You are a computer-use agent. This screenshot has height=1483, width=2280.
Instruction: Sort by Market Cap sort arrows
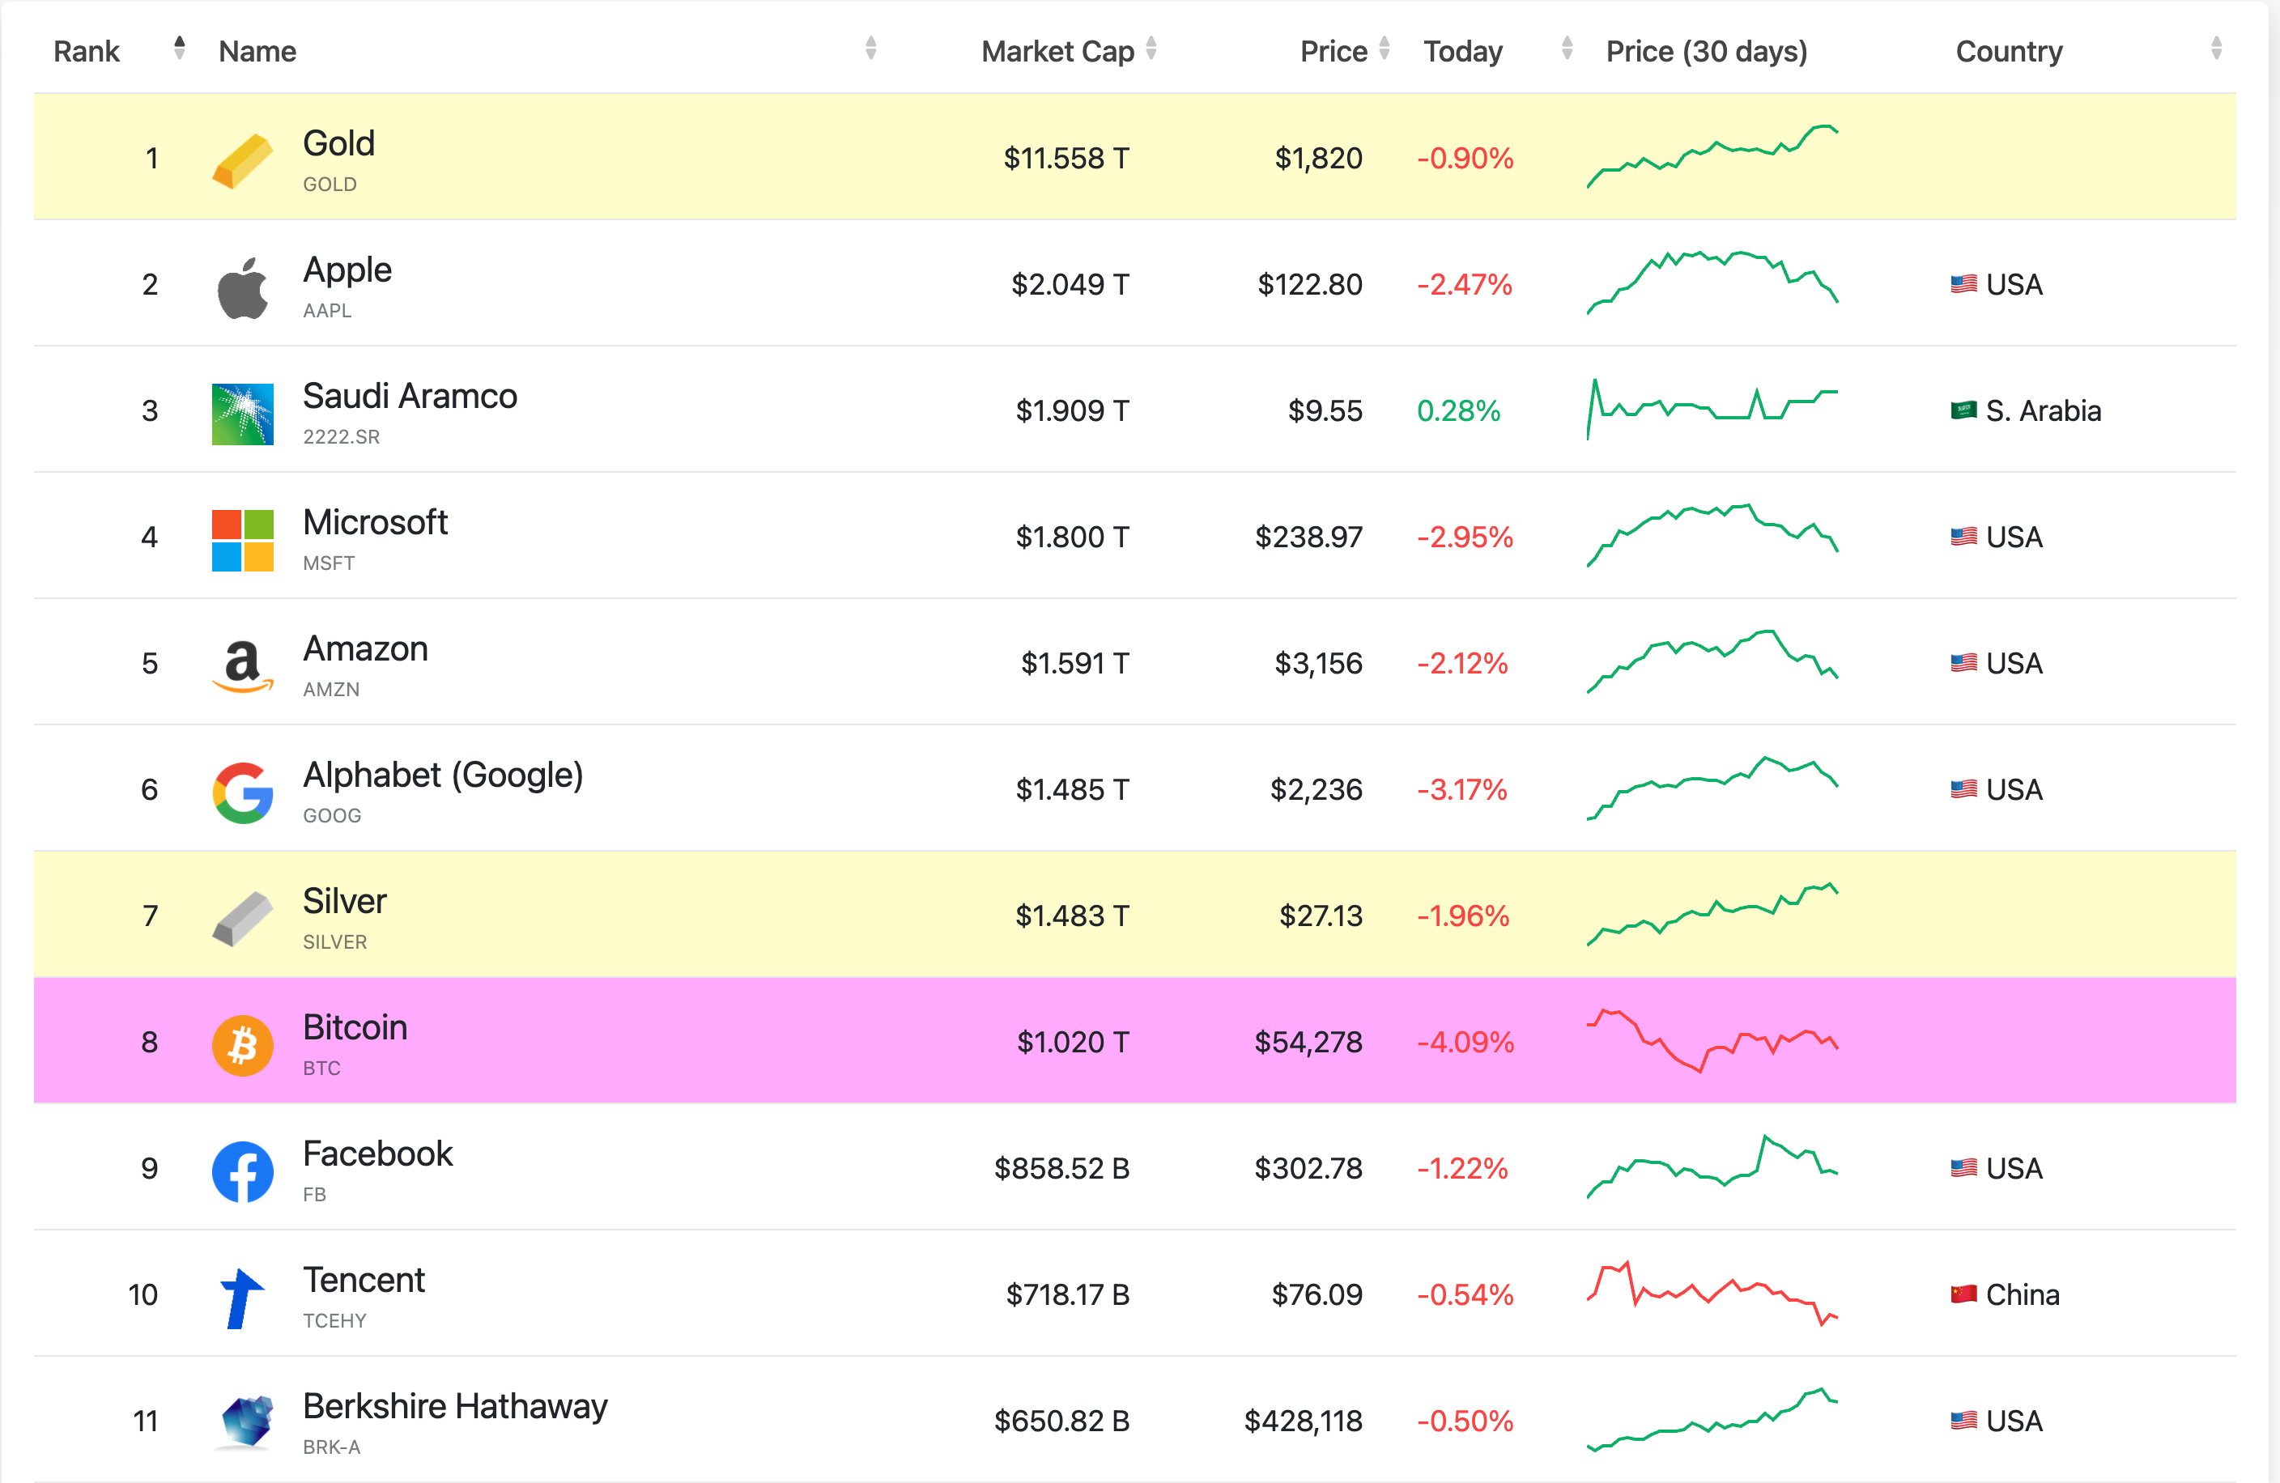1151,48
